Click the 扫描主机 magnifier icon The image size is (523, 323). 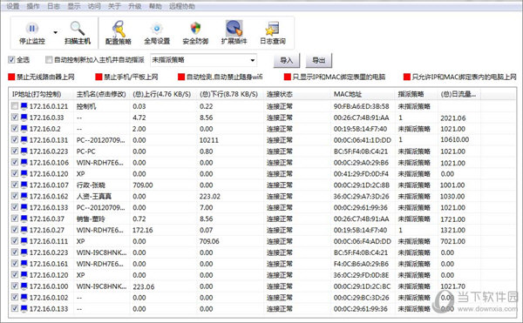(x=78, y=29)
